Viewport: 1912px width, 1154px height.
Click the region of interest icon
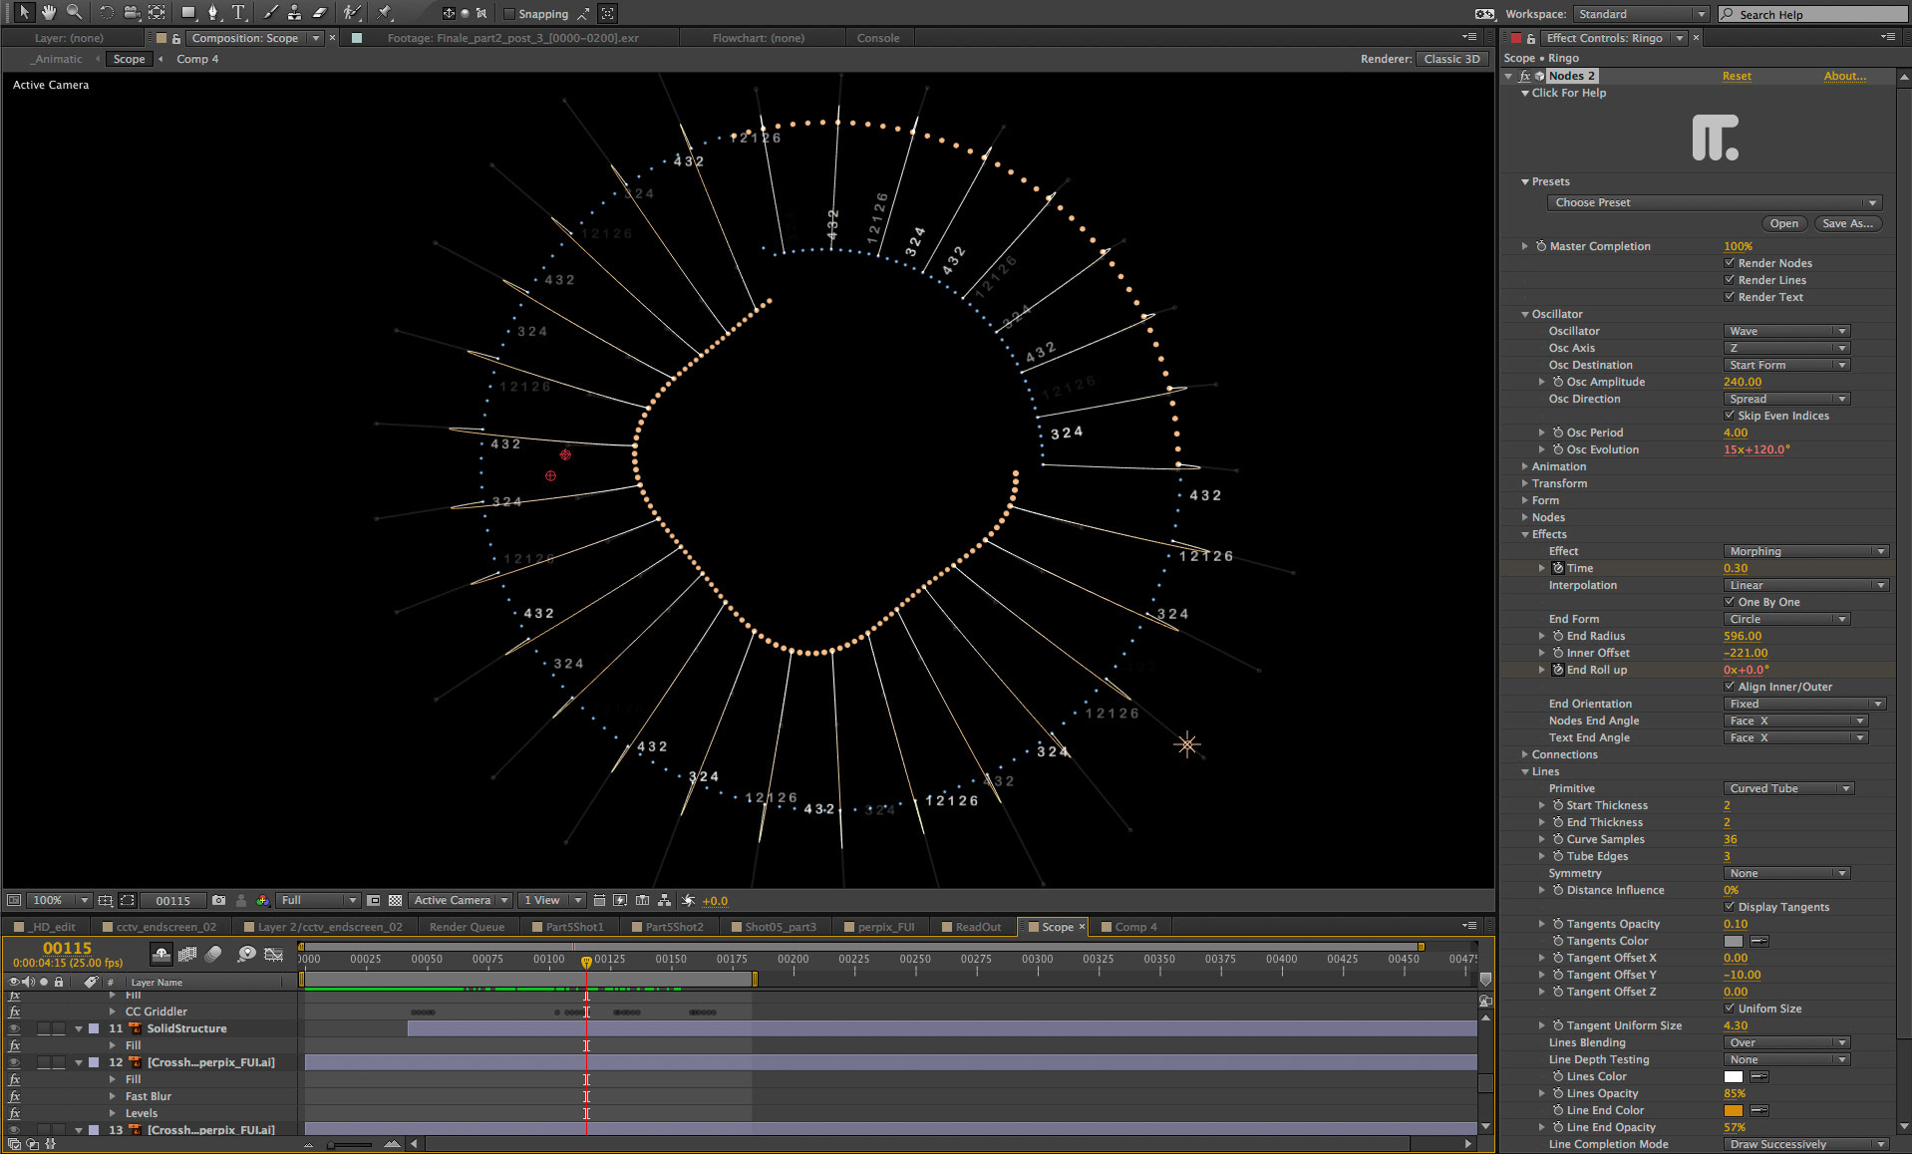(x=374, y=900)
